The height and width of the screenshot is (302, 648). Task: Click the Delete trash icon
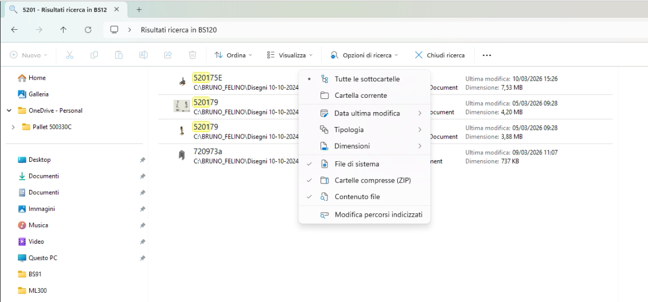coord(192,55)
